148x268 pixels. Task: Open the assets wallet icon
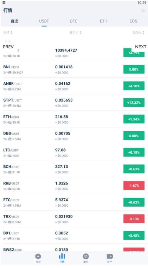(x=109, y=256)
